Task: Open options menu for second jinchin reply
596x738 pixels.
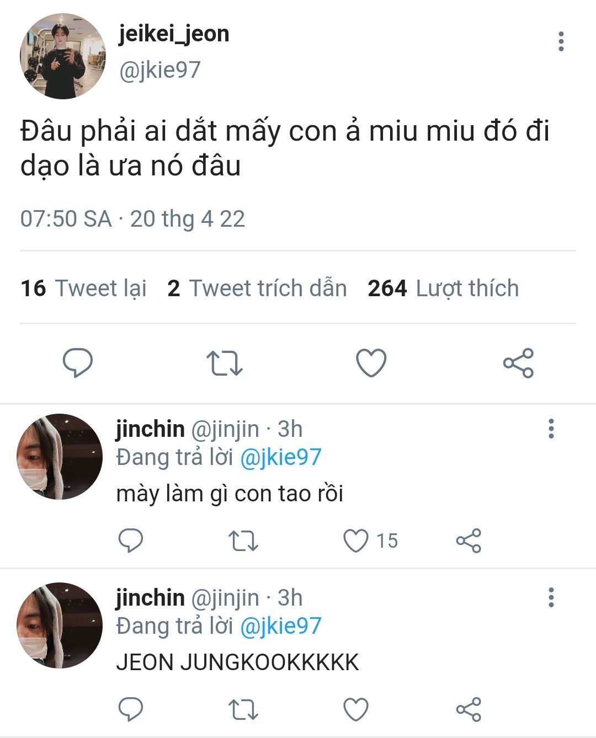Action: 551,597
